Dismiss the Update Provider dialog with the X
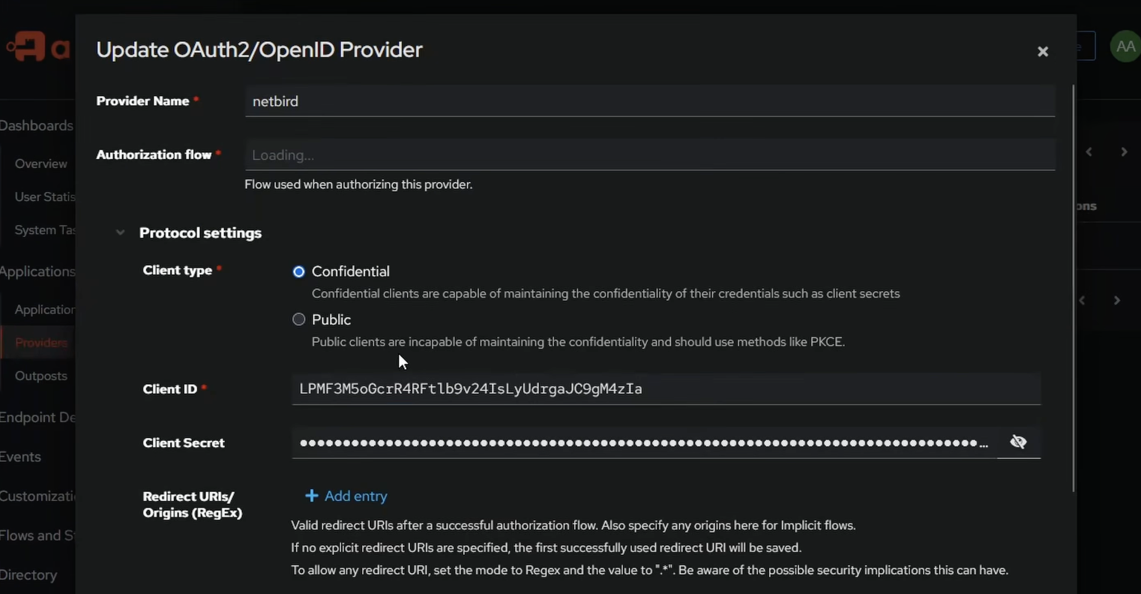The width and height of the screenshot is (1141, 594). coord(1042,51)
